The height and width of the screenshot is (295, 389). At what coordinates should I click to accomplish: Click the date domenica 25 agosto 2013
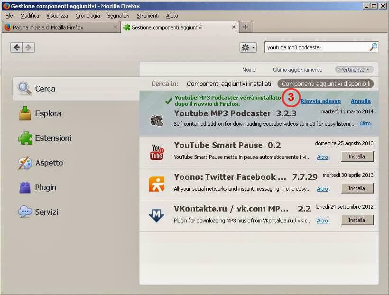(344, 143)
